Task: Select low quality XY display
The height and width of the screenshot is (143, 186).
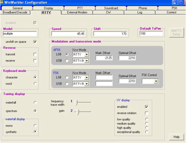Action: click(147, 119)
